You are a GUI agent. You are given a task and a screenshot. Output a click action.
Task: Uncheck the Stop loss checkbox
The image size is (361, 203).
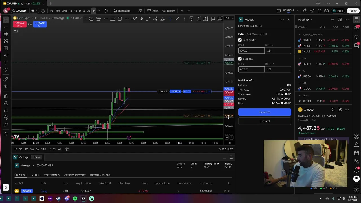point(240,59)
